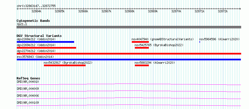The image size is (249, 109).
Task: Select the nsv5883294 red variant bar
Action: pyautogui.click(x=142, y=65)
